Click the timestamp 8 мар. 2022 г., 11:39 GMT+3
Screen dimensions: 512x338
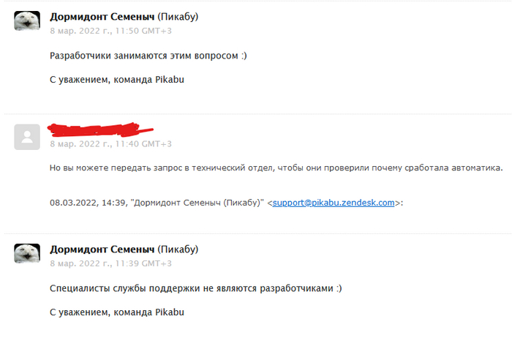pyautogui.click(x=110, y=263)
